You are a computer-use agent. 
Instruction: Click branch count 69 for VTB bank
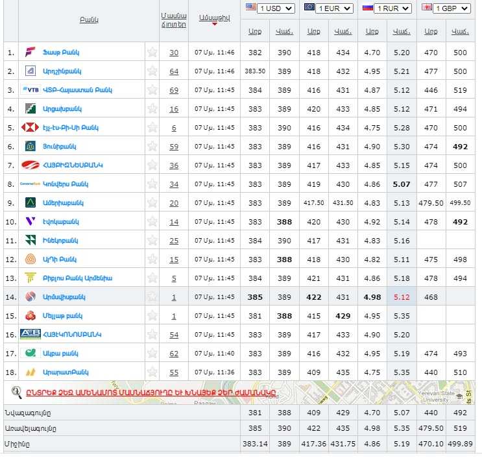174,90
